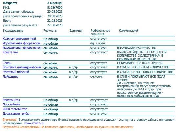Open the Эпителий цилиндрический link
The width and height of the screenshot is (176, 132).
(22, 67)
